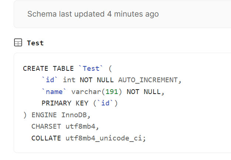The height and width of the screenshot is (160, 231).
Task: Click the table icon beside Test
Action: (18, 42)
